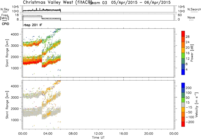Screen dimensions: 201x139
Task: Click the title 'Christmas Valley West (fitACF)'
Action: click(57, 2)
